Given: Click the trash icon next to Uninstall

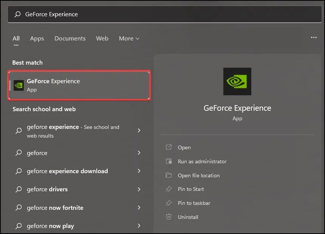Looking at the screenshot, I should 169,217.
